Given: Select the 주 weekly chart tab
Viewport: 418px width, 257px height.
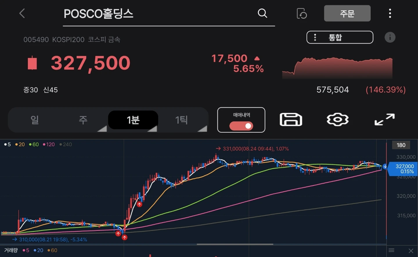Looking at the screenshot, I should (x=83, y=120).
